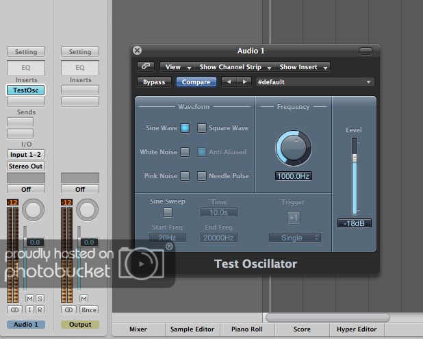This screenshot has width=423, height=339.
Task: Click the +1 trigger button
Action: 293,218
